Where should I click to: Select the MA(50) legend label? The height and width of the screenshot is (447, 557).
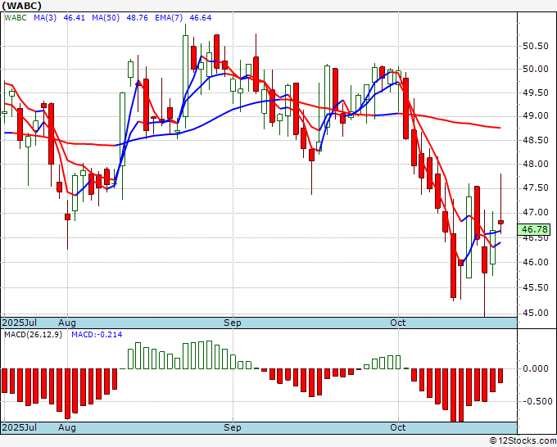pyautogui.click(x=106, y=18)
